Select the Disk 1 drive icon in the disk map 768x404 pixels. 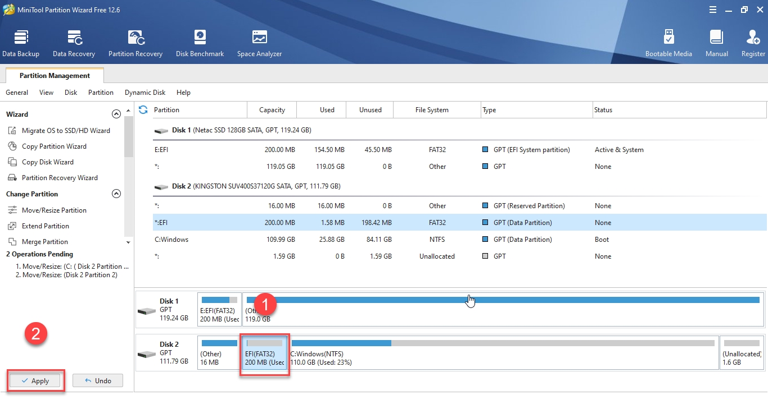[x=147, y=311]
